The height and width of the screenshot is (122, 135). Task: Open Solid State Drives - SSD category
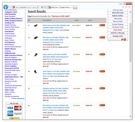pos(14,77)
